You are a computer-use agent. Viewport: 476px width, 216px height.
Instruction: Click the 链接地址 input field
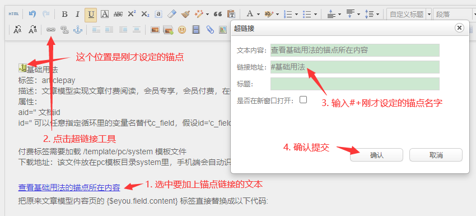coord(355,67)
